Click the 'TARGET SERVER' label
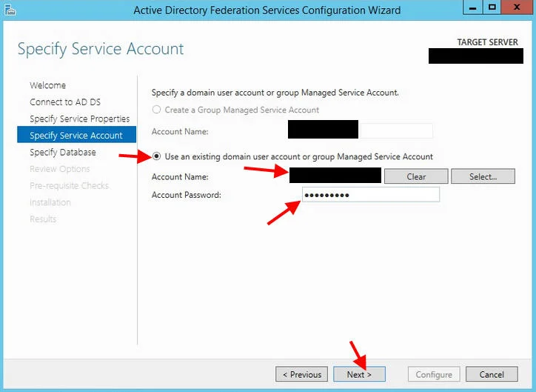The image size is (536, 392). (x=487, y=42)
